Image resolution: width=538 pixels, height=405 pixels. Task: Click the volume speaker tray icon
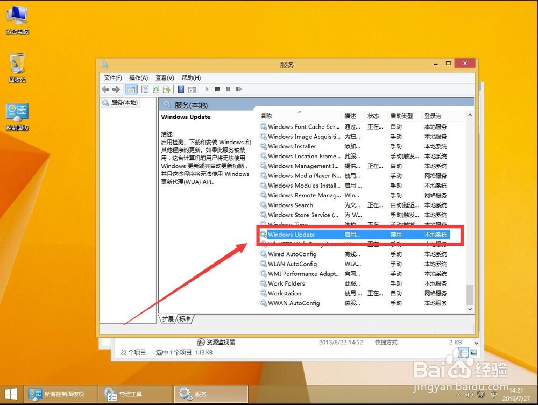coord(469,395)
